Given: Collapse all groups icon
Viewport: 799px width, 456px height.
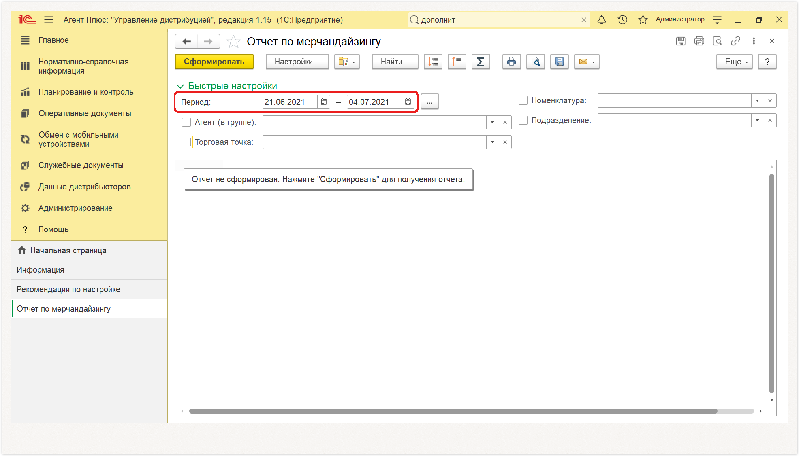Looking at the screenshot, I should pos(457,62).
